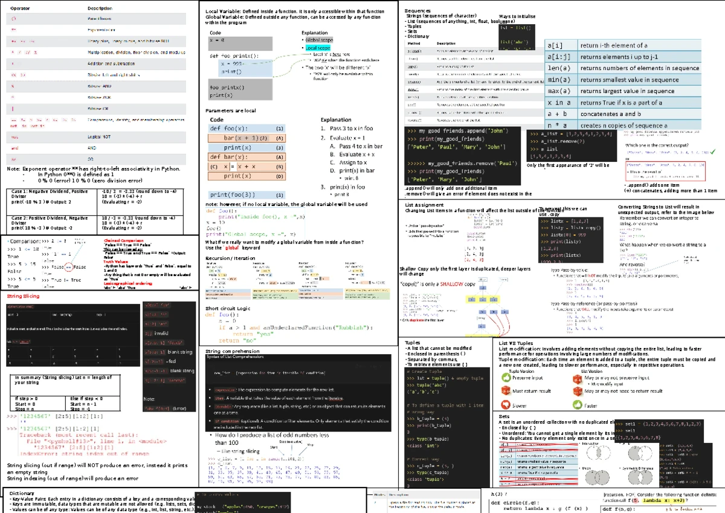The image size is (725, 513).
Task: Click green thumbs-up beside 'Faster'
Action: pos(578,406)
